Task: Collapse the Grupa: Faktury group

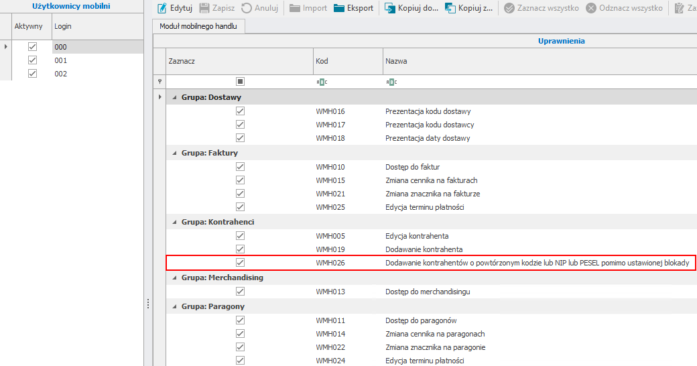Action: pos(173,153)
